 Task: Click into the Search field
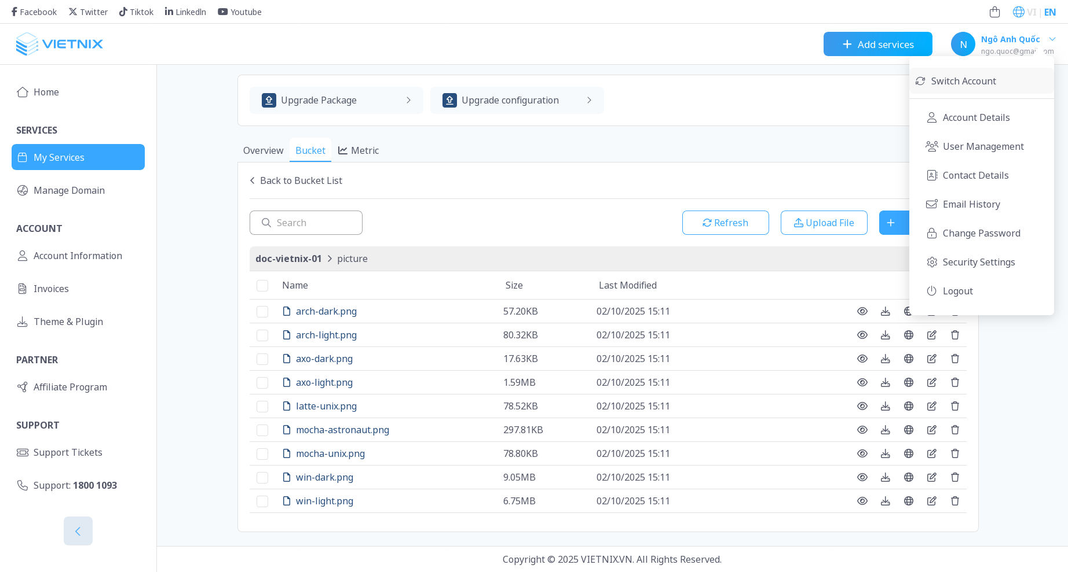(313, 223)
